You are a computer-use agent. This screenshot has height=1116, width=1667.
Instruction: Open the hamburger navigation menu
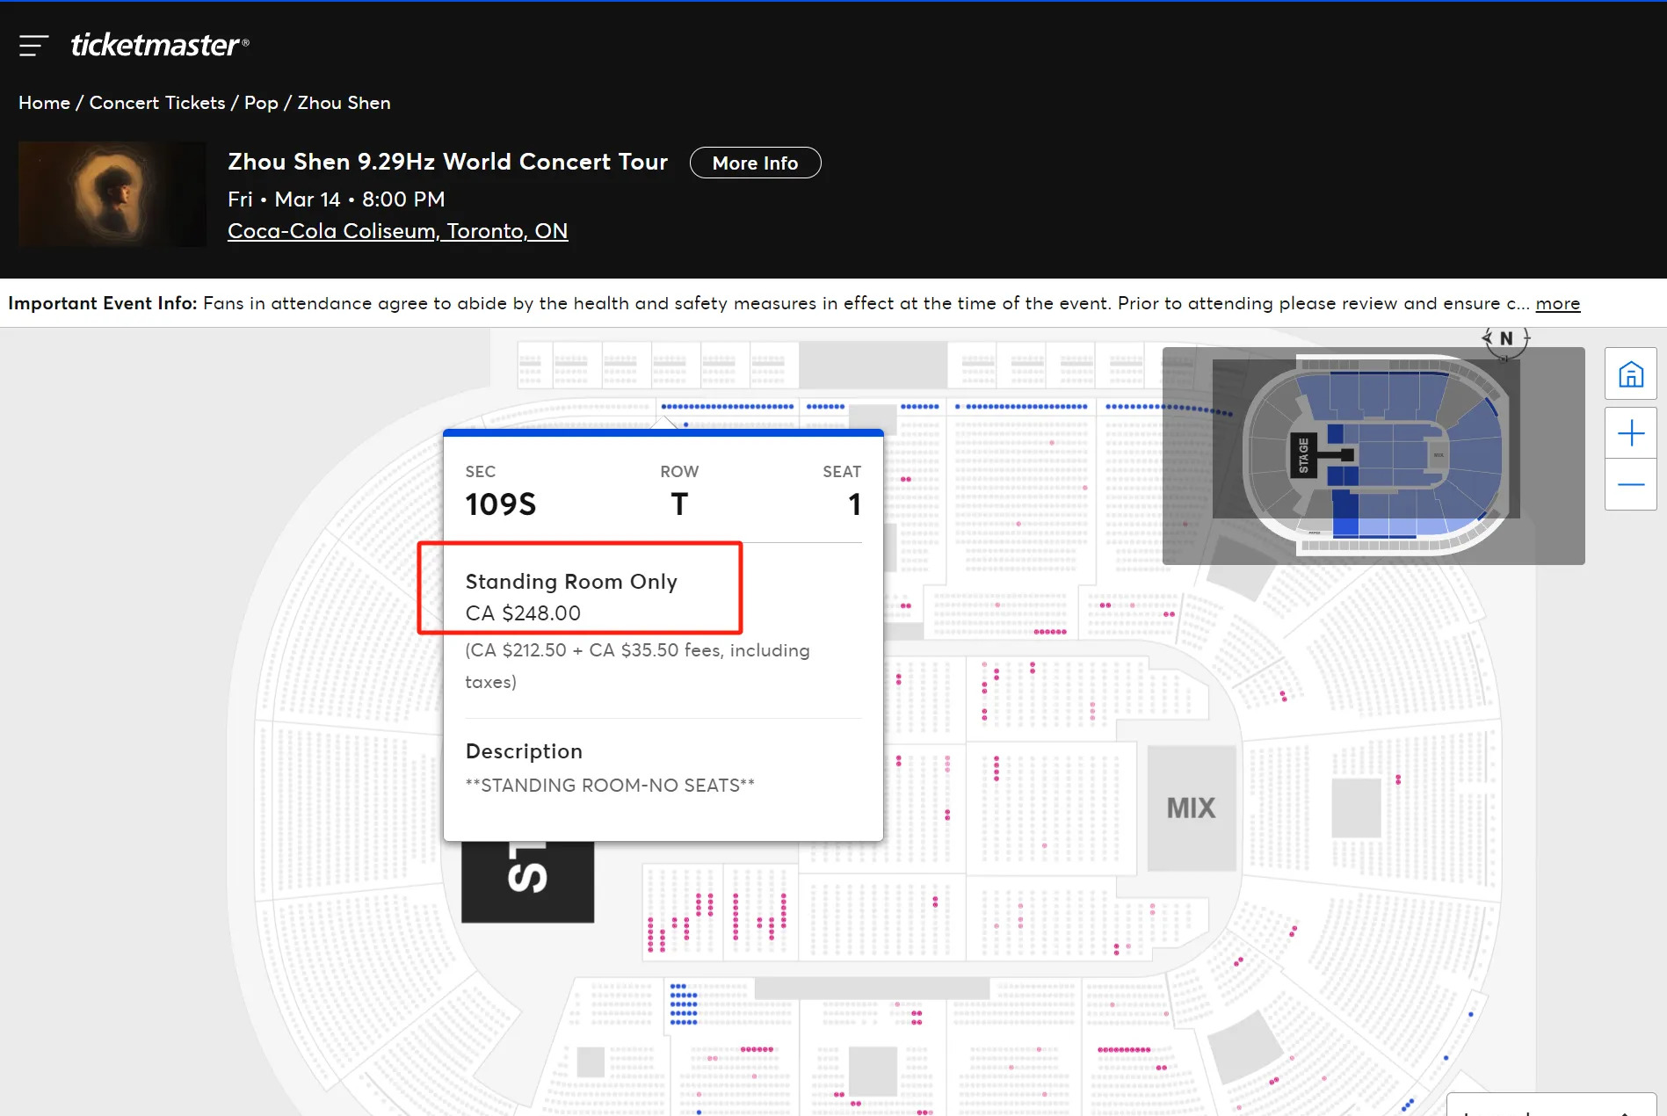(x=33, y=45)
